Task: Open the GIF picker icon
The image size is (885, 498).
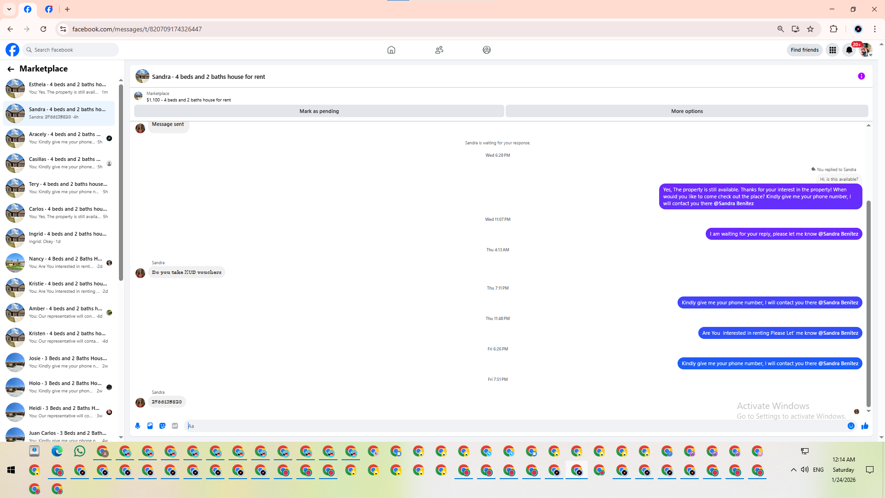Action: point(175,426)
